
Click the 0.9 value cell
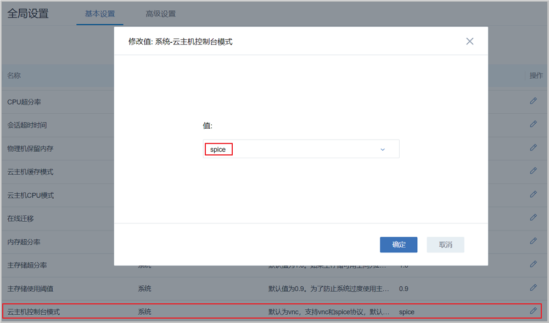tap(404, 289)
